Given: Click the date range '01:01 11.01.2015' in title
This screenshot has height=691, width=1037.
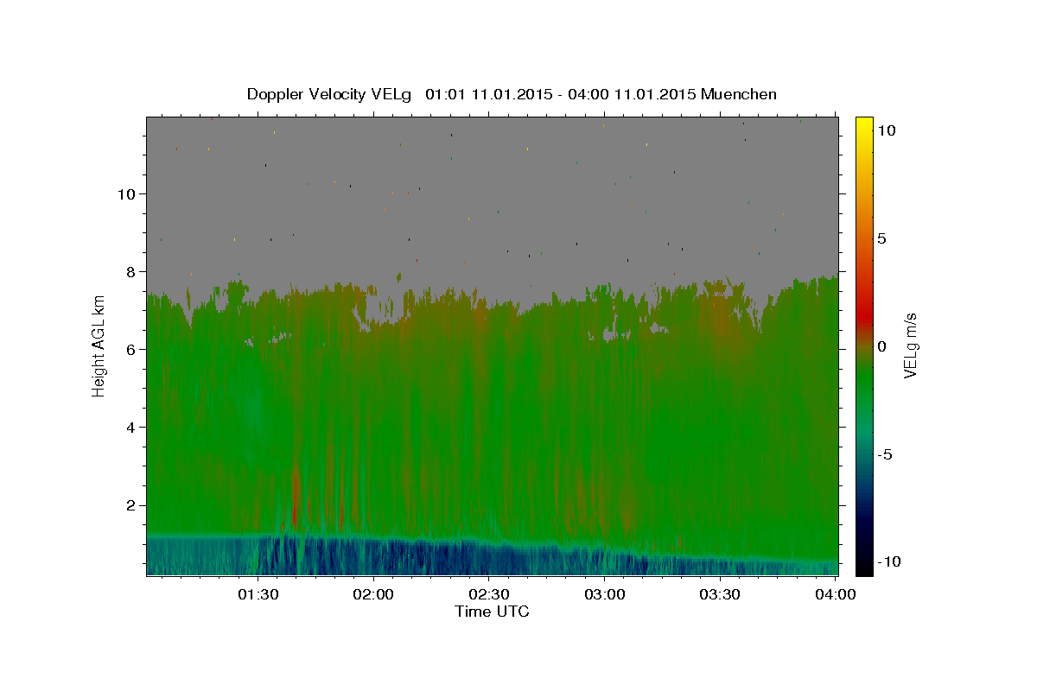Looking at the screenshot, I should 487,94.
